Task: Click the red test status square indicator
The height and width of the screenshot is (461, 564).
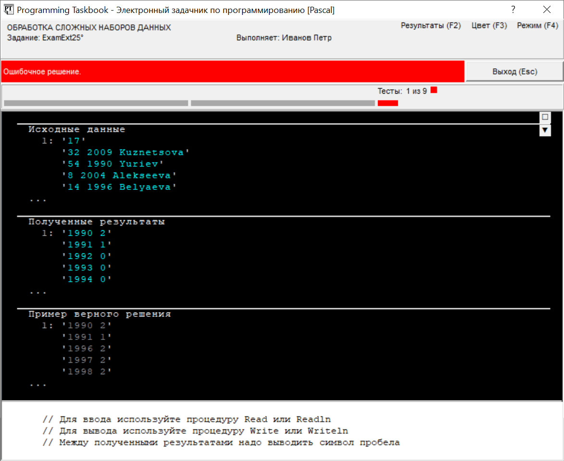Action: [434, 90]
